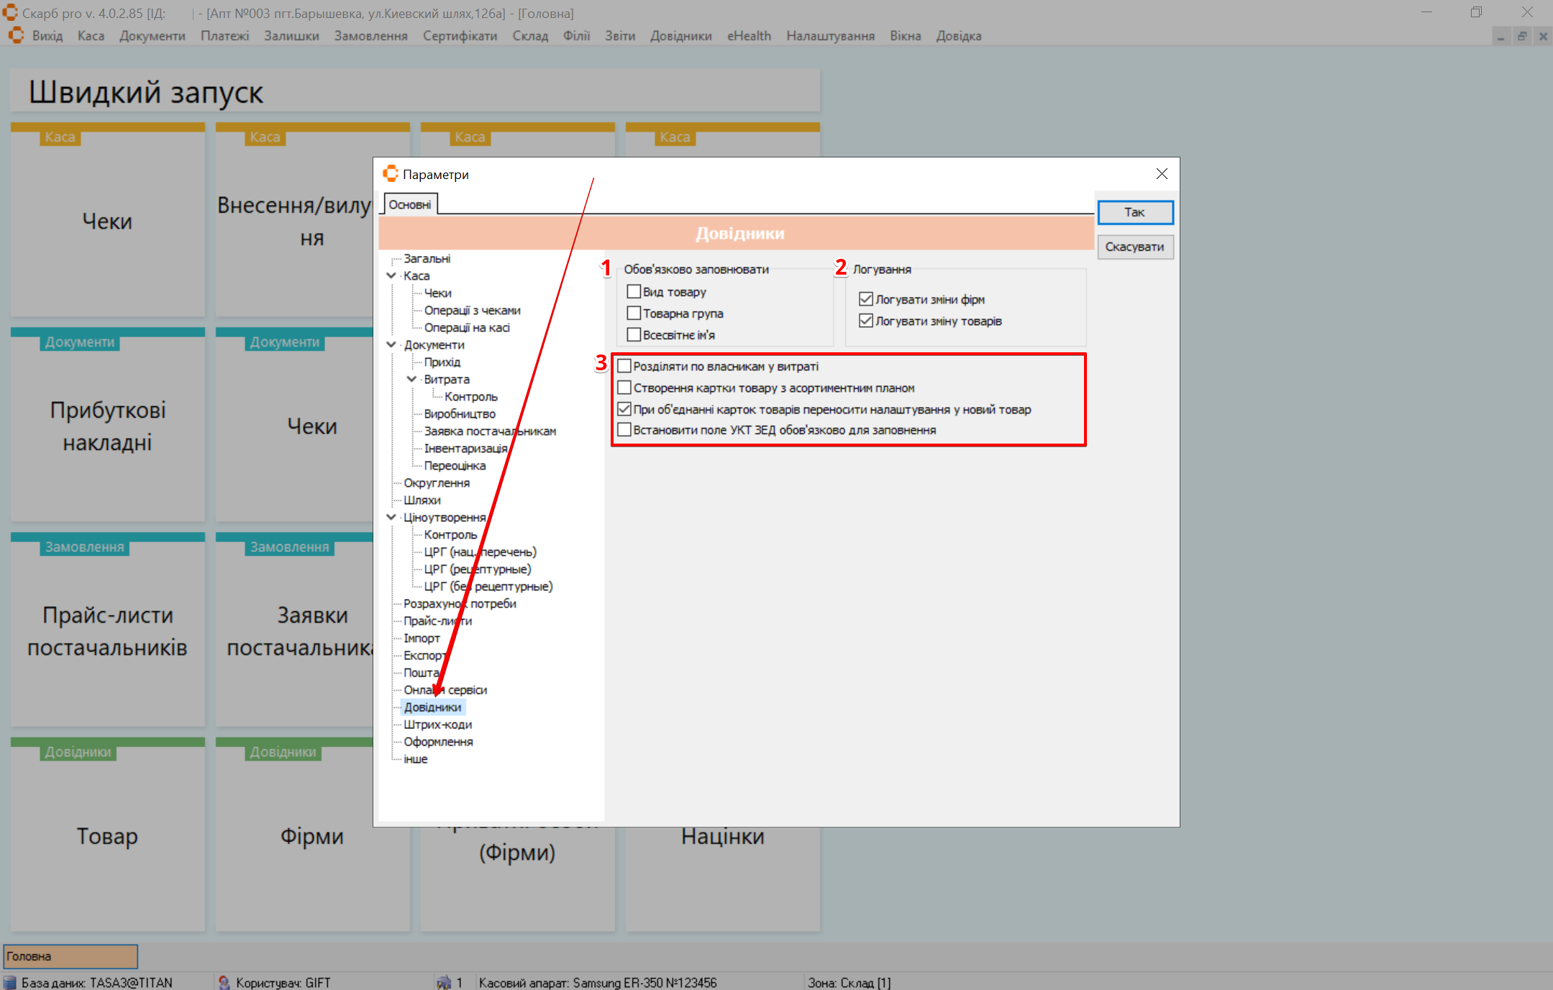Switch to the Основні tab
The height and width of the screenshot is (990, 1553).
tap(409, 205)
